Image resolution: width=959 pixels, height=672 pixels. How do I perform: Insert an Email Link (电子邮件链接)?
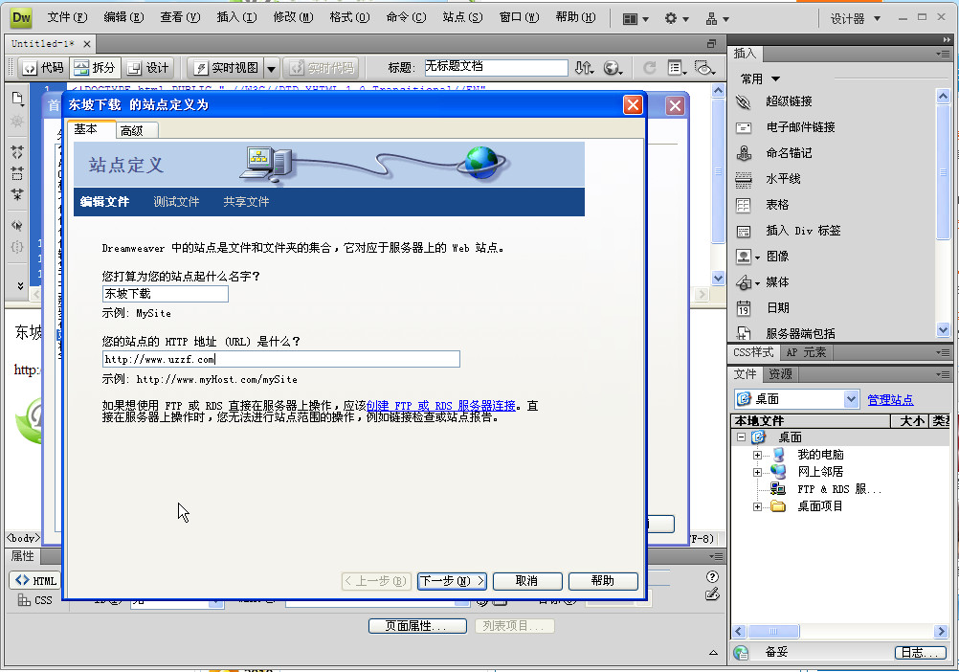(800, 127)
